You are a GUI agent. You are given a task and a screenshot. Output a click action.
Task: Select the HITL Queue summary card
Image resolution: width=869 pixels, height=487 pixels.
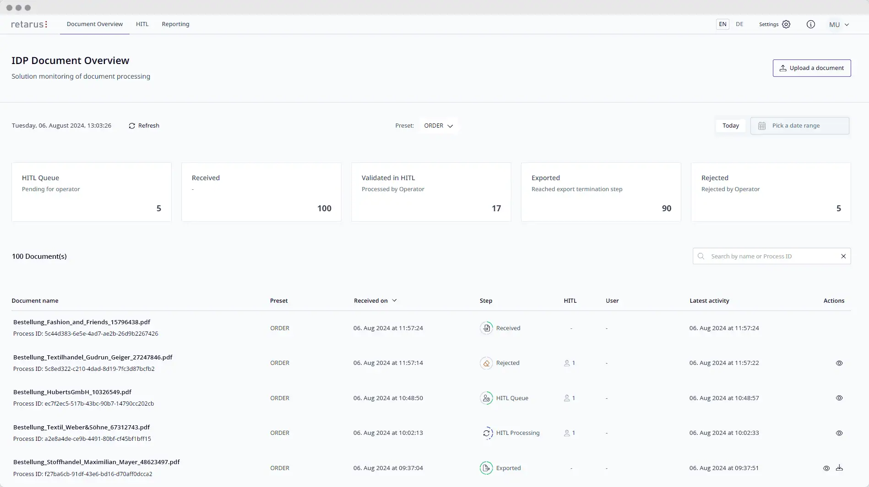pyautogui.click(x=92, y=192)
